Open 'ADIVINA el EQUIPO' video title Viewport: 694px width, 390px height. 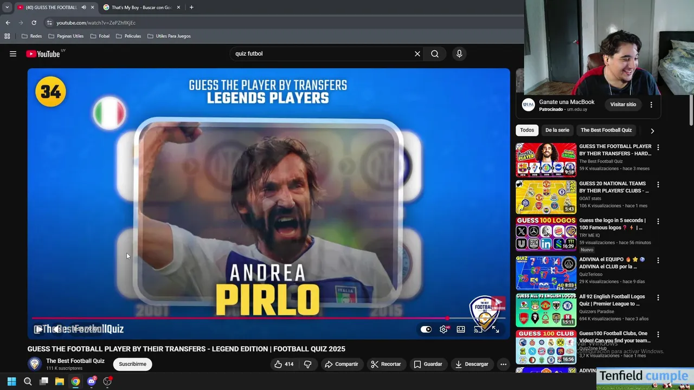coord(612,263)
